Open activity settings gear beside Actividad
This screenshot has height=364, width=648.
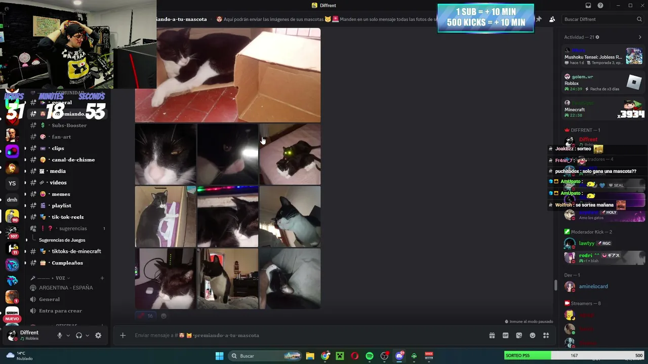(x=597, y=37)
